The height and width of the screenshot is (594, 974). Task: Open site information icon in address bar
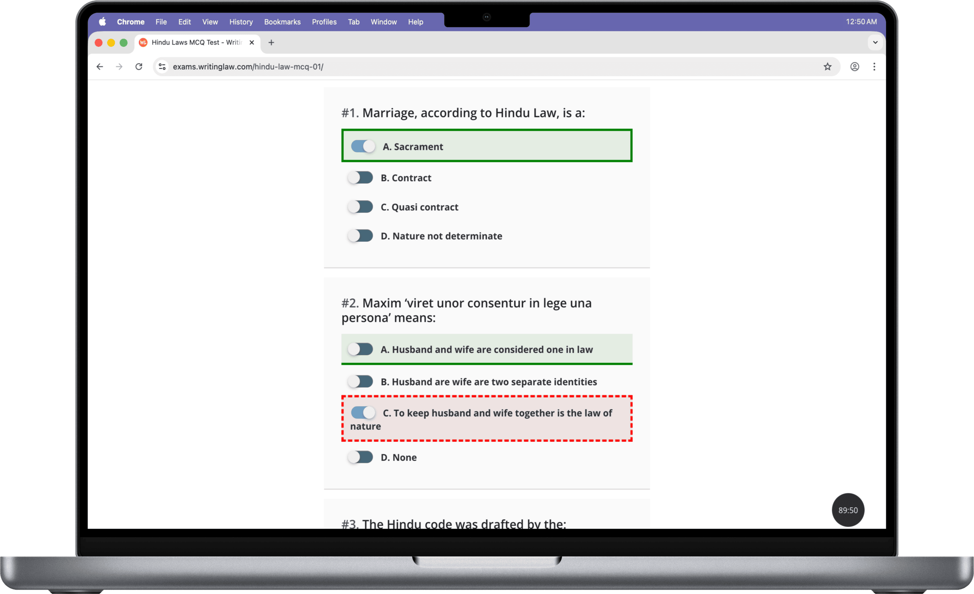pos(162,67)
